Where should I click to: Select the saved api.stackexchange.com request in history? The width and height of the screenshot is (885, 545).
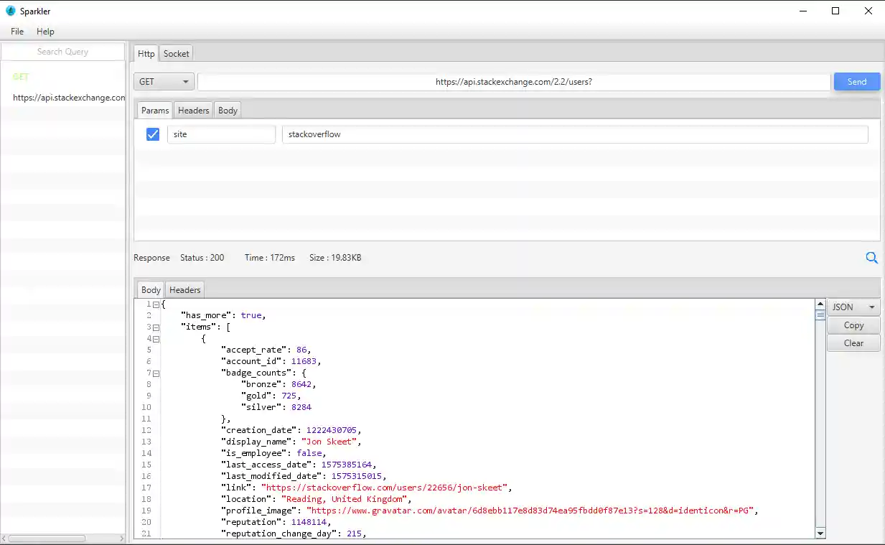click(x=68, y=98)
